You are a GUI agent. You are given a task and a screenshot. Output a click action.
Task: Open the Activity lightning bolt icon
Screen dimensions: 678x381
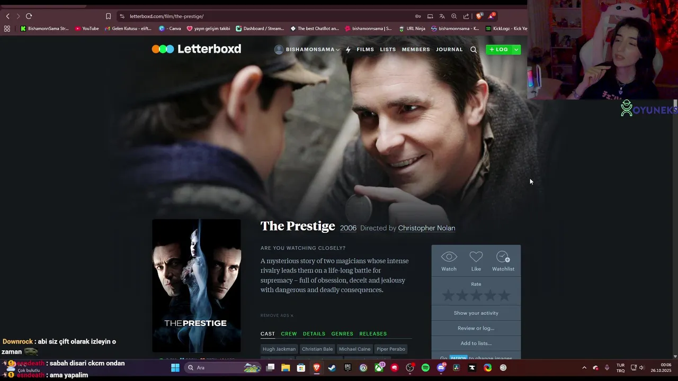tap(348, 50)
